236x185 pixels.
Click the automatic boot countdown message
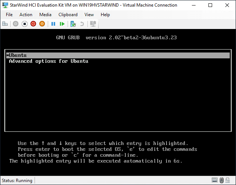(x=96, y=161)
